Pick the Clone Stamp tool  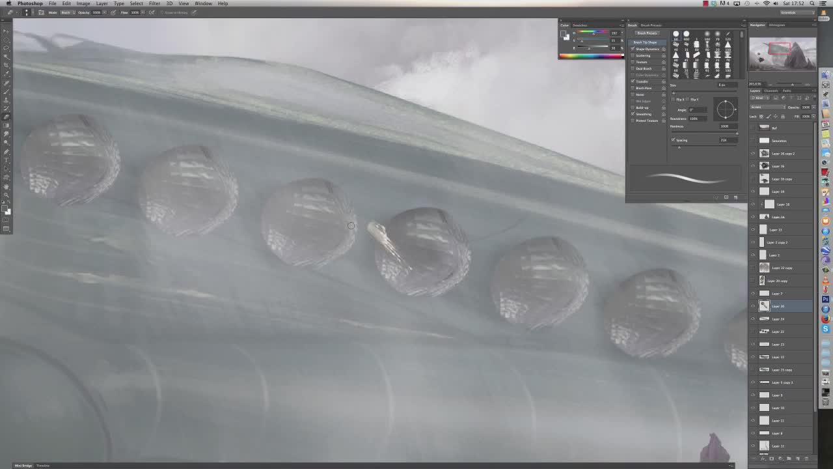pyautogui.click(x=7, y=100)
